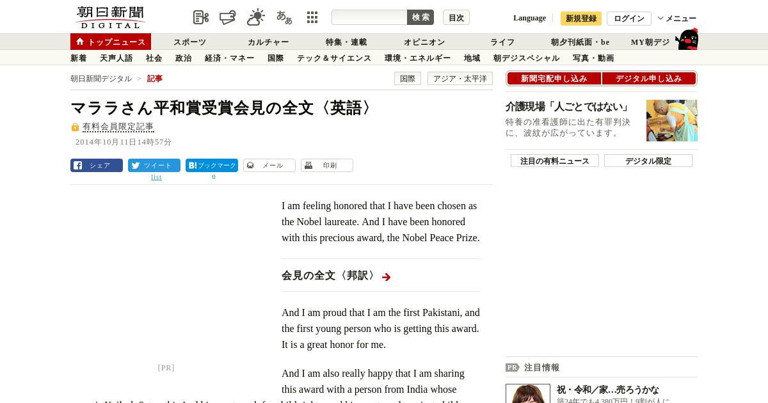The width and height of the screenshot is (768, 403).
Task: Open the 有料会員限定記事 link
Action: (x=118, y=127)
